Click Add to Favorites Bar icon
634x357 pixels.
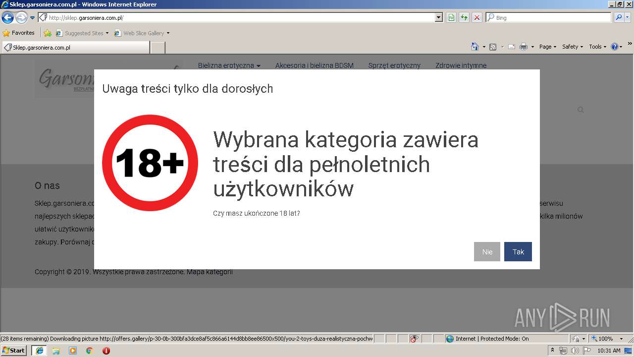pyautogui.click(x=48, y=33)
